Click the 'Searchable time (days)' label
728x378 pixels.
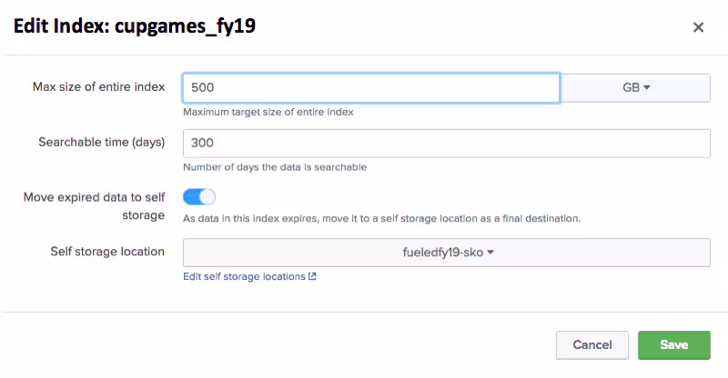click(x=101, y=143)
